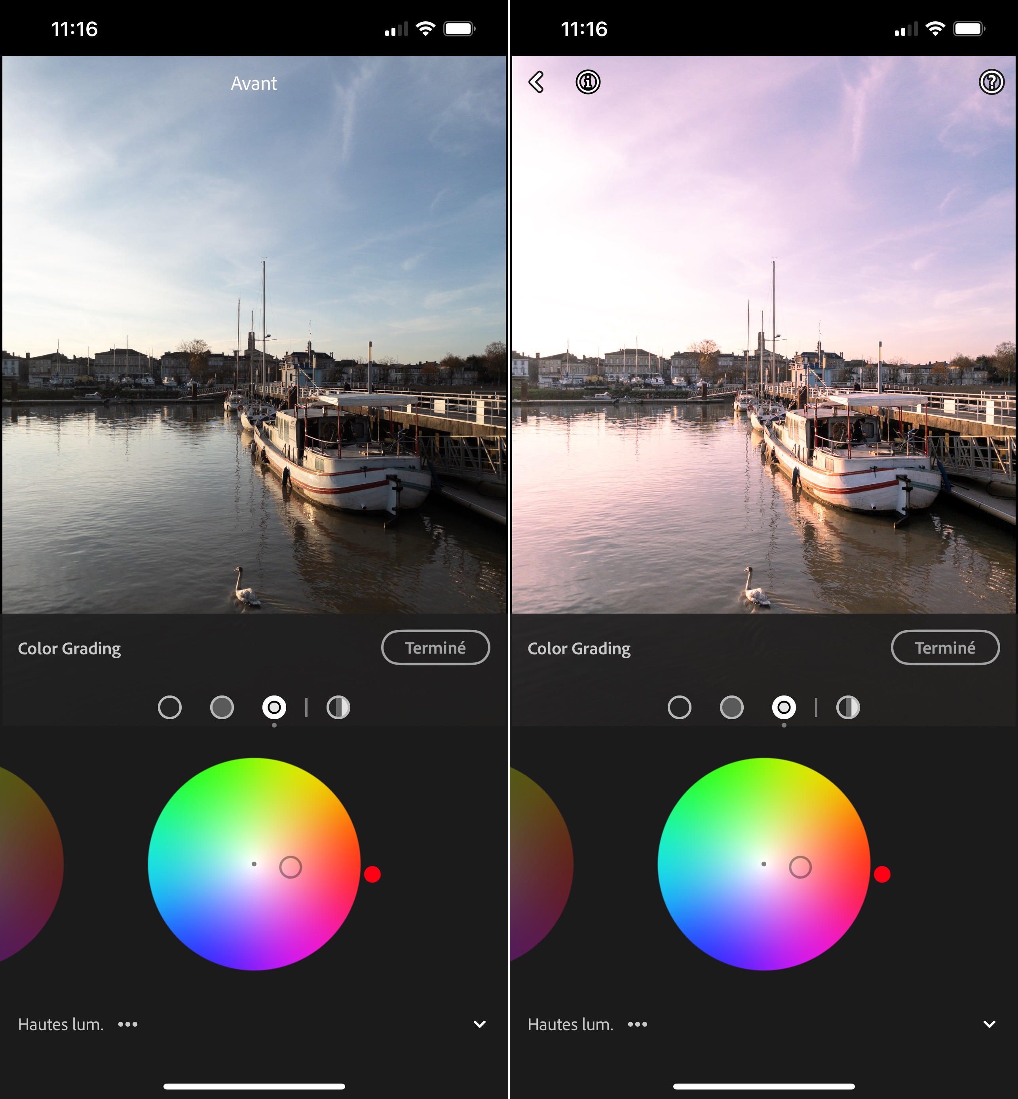The height and width of the screenshot is (1099, 1018).
Task: Open the help question mark icon
Action: pyautogui.click(x=991, y=82)
